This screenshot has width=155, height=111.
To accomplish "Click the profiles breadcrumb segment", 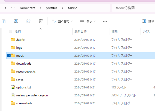I will click(x=51, y=8).
